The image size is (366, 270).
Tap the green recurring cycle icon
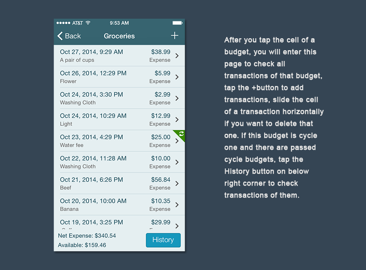[x=181, y=134]
